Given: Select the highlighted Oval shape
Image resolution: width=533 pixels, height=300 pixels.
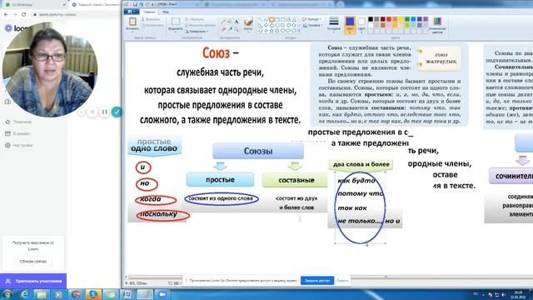Looking at the screenshot, I should click(x=271, y=20).
